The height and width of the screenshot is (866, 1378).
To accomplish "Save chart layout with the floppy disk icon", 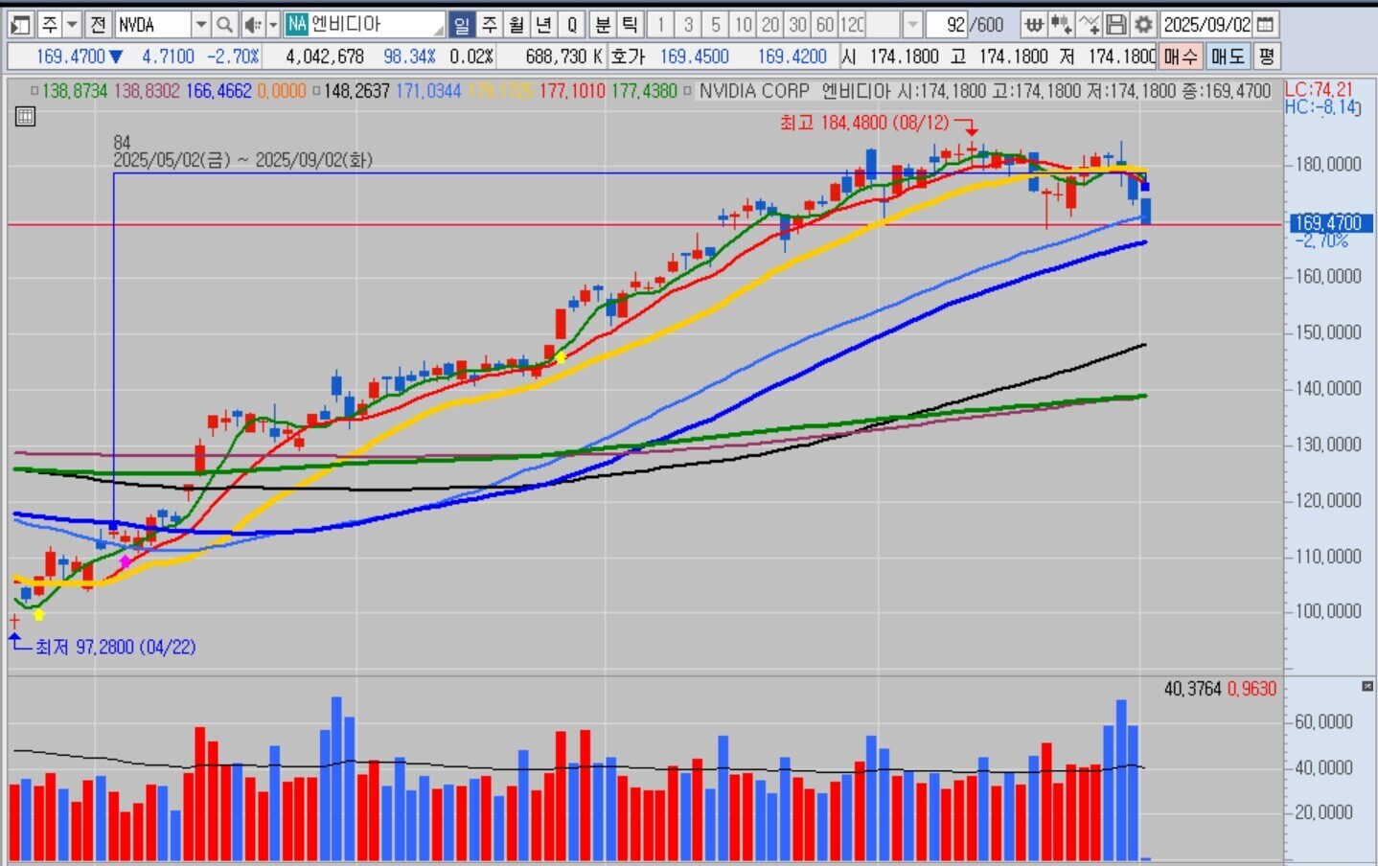I will [1115, 24].
